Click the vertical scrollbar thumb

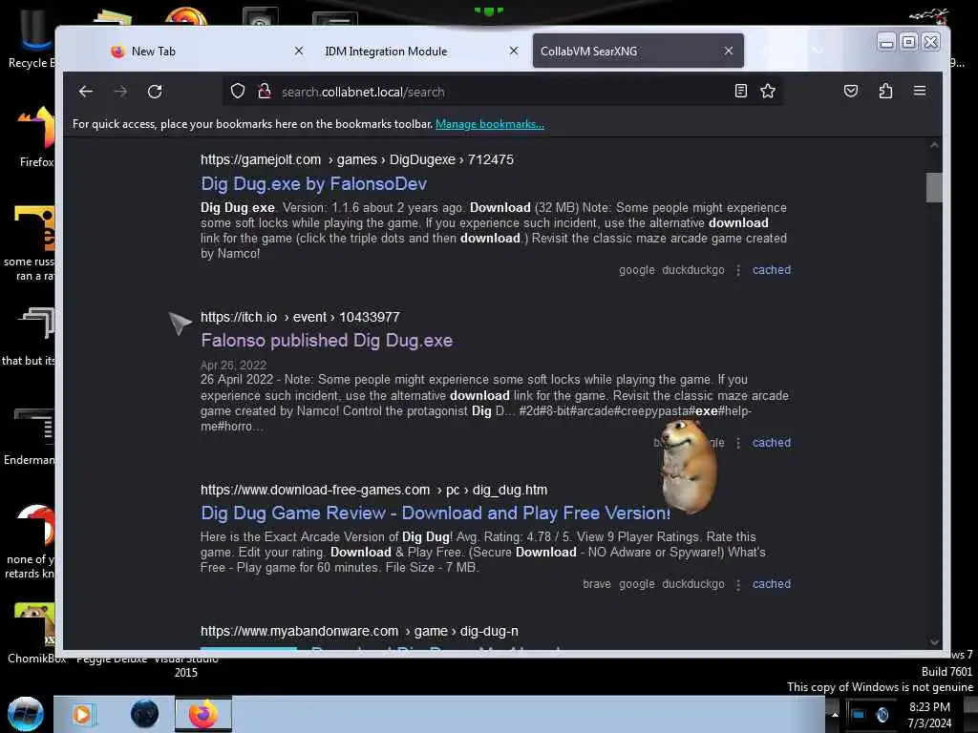pos(934,187)
